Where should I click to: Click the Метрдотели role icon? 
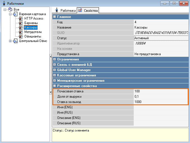tap(21, 32)
